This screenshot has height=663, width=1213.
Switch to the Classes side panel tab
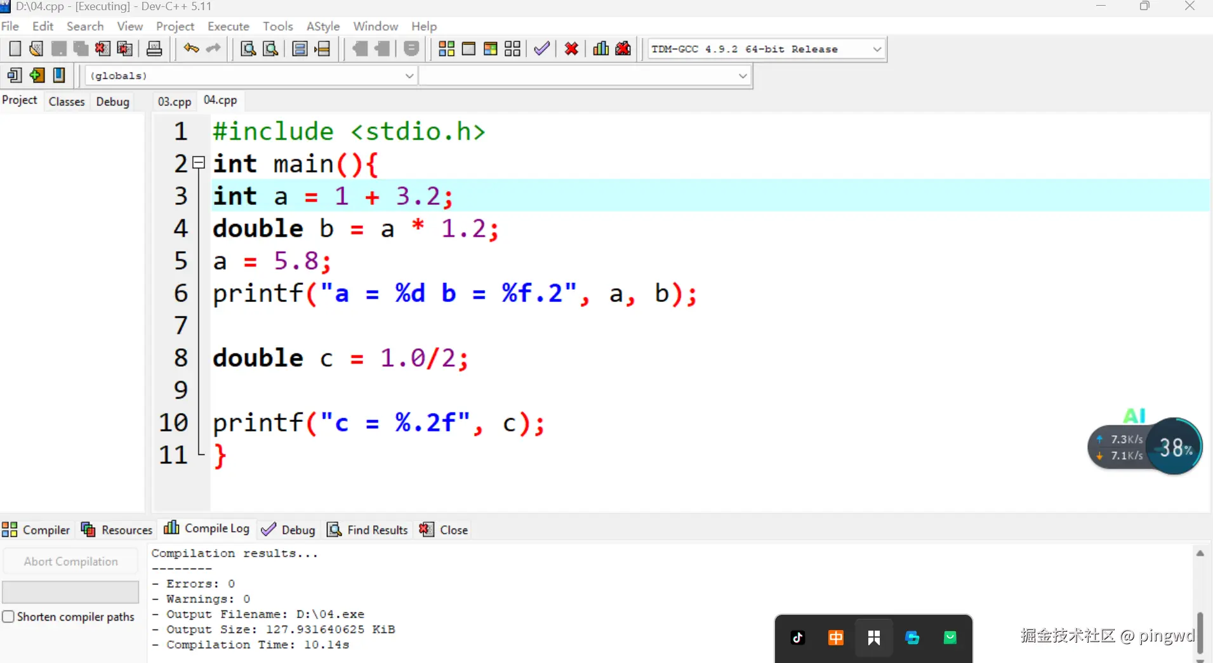pos(67,102)
